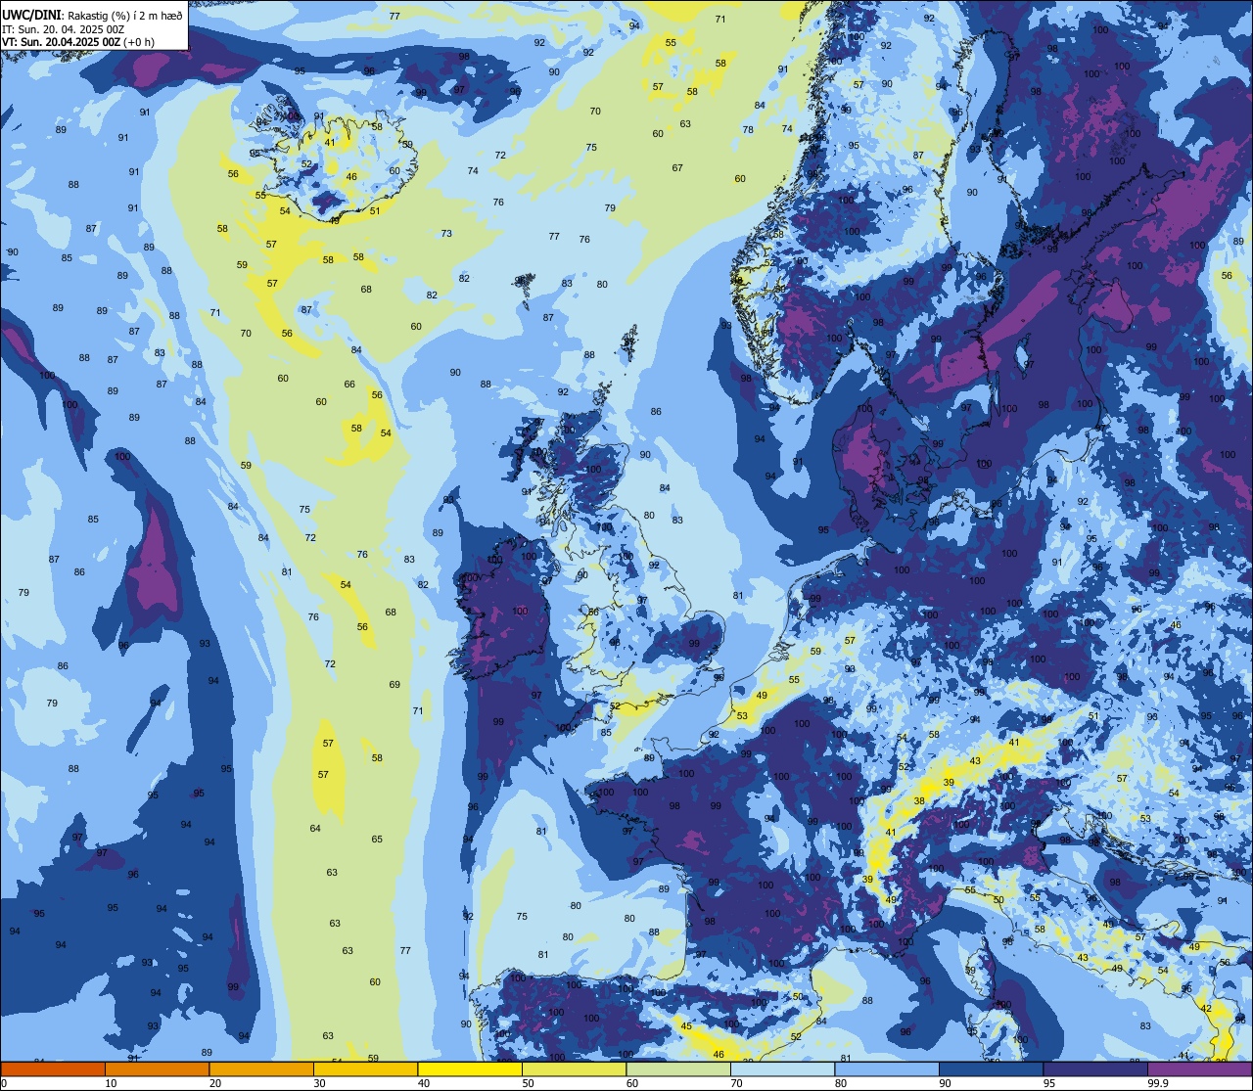1253x1091 pixels.
Task: Click the purple legend segment above 99.9
Action: 1199,1068
